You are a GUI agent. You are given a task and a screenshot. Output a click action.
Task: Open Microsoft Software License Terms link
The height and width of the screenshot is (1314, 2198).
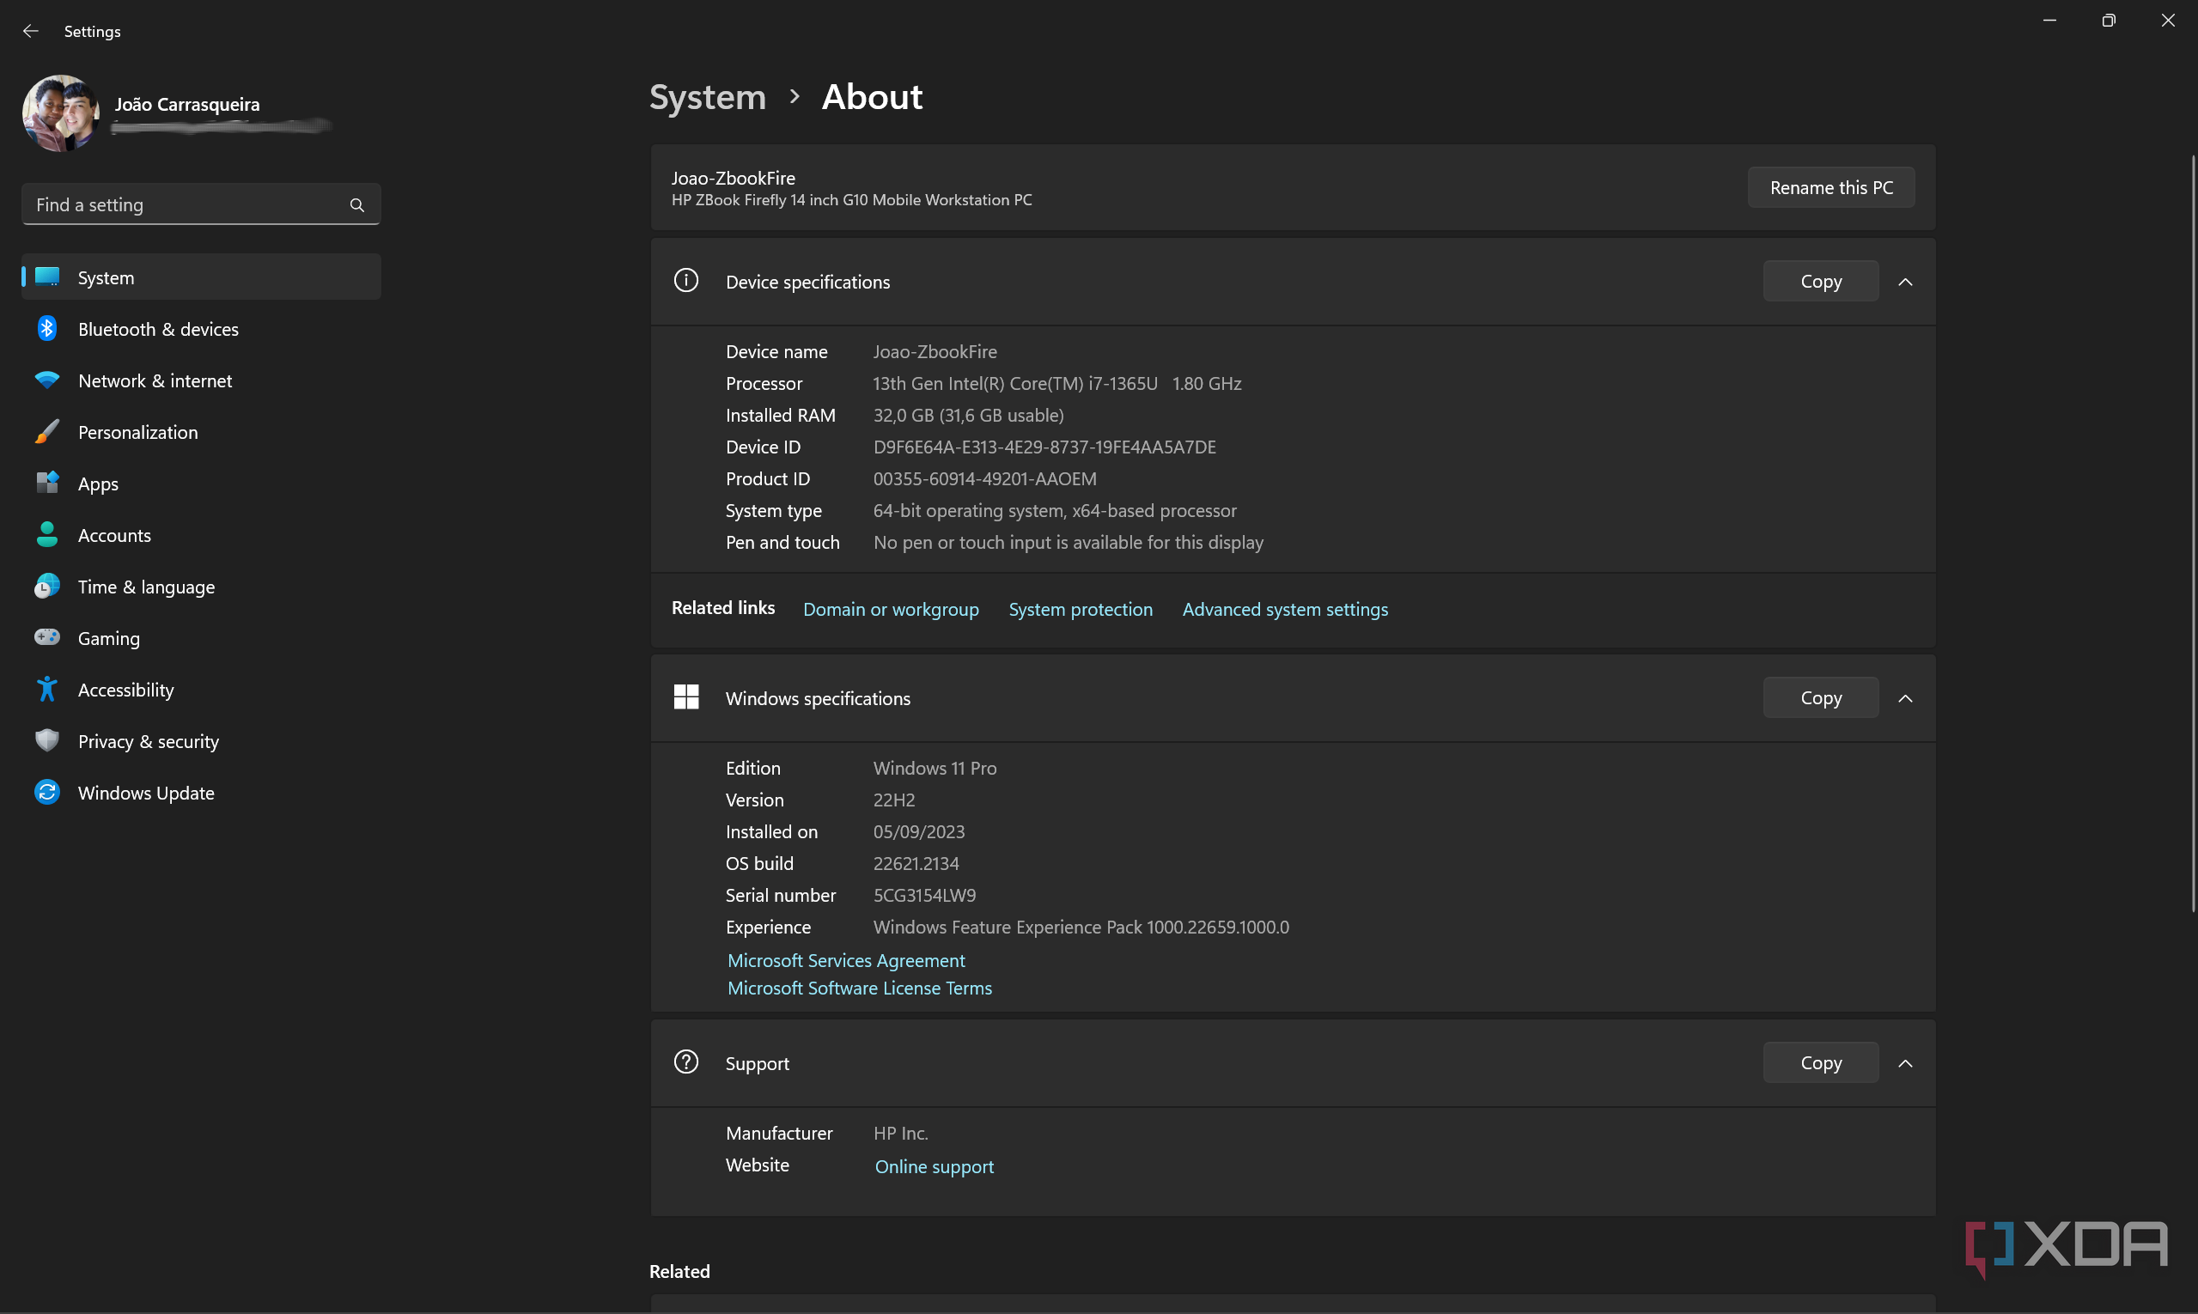(x=859, y=989)
